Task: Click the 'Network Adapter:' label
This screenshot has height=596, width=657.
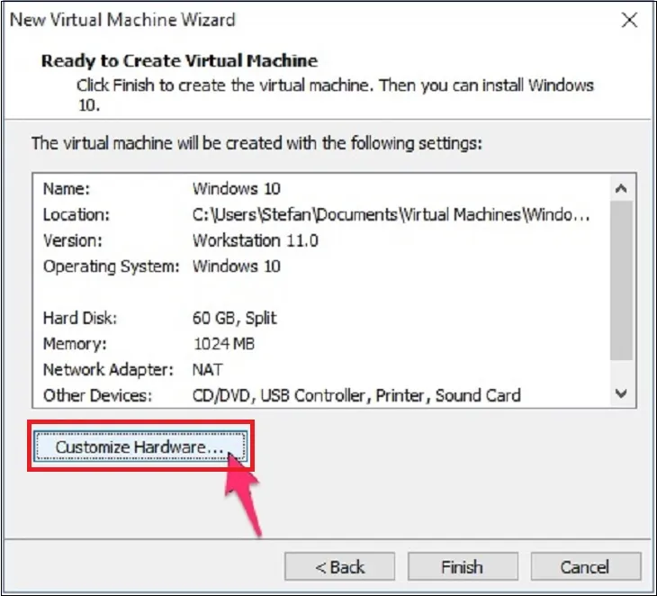Action: pyautogui.click(x=108, y=370)
